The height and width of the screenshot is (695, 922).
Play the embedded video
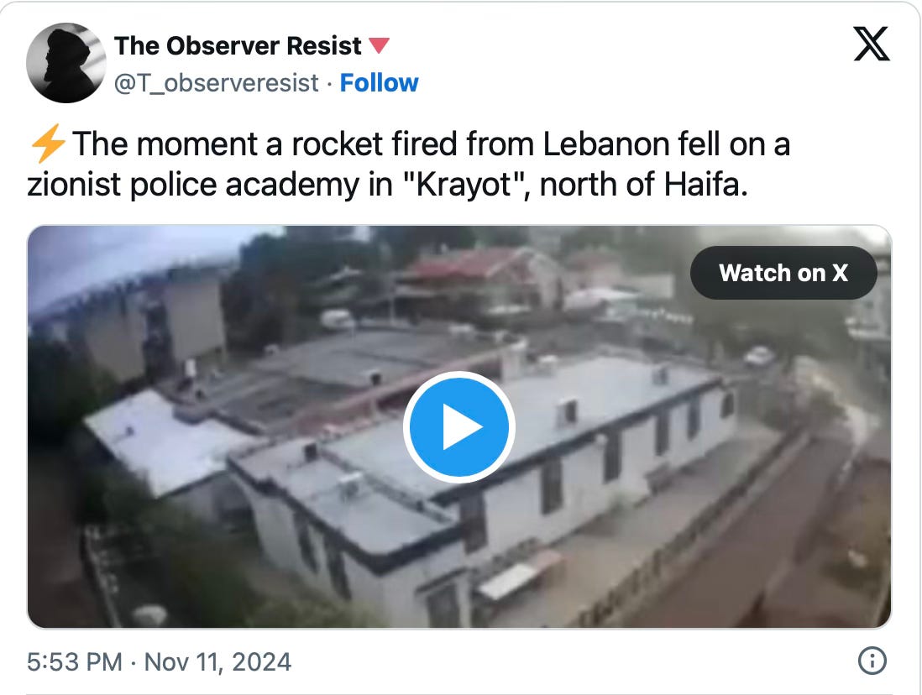pyautogui.click(x=458, y=427)
